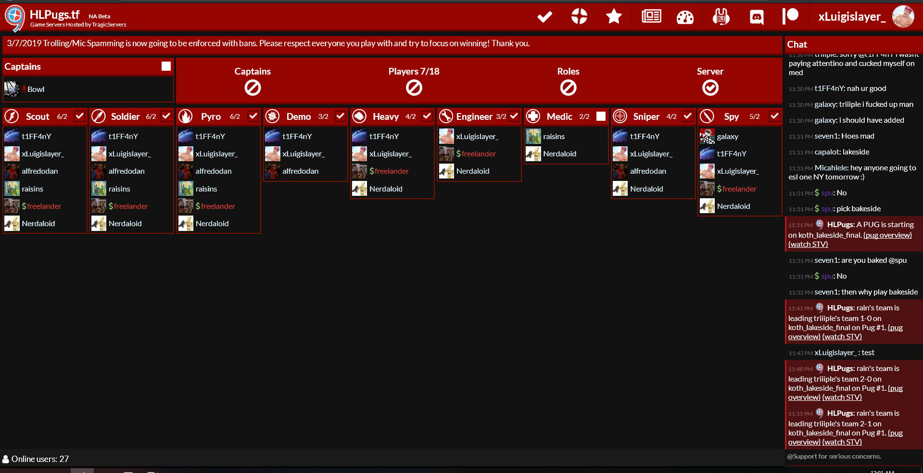Toggle the Captains checkbox
923x473 pixels.
(x=166, y=66)
